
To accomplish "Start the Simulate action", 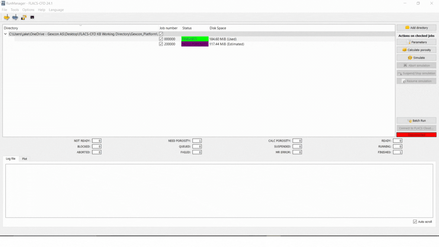I will point(416,58).
